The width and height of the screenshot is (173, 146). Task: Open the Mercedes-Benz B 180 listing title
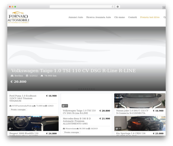click(x=77, y=121)
